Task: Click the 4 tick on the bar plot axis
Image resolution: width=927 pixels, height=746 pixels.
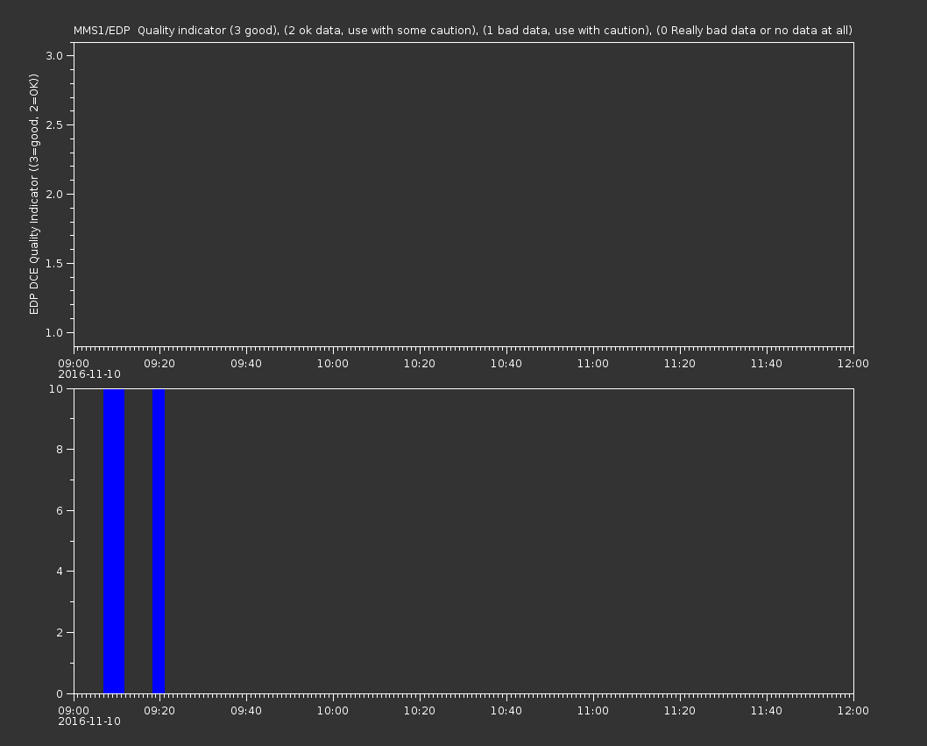Action: pyautogui.click(x=60, y=572)
